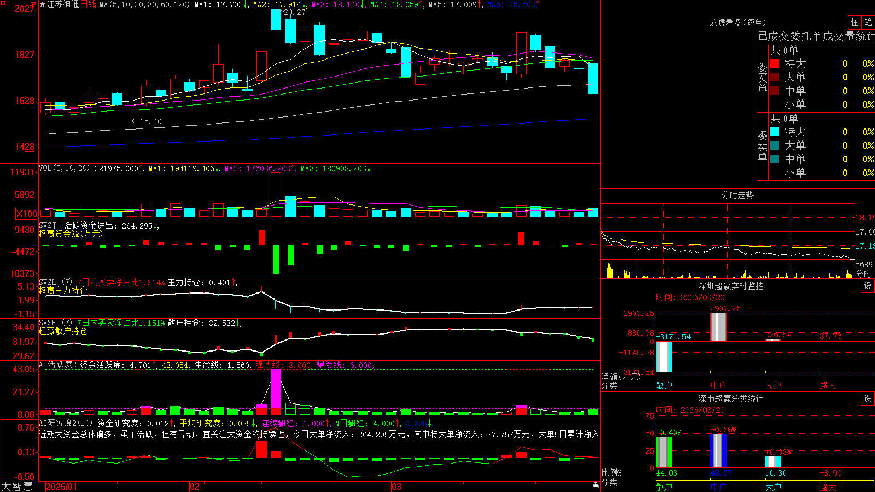The height and width of the screenshot is (492, 875).
Task: Click the 超赢散户持仓 yellow label
Action: tap(63, 331)
